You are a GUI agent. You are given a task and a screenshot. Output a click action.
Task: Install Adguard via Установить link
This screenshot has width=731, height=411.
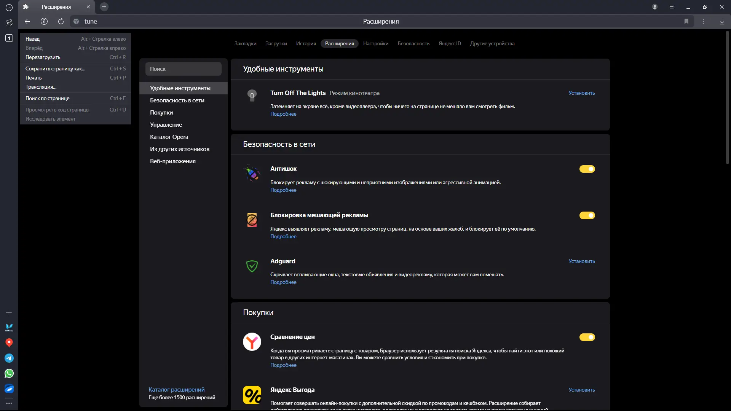pos(581,261)
